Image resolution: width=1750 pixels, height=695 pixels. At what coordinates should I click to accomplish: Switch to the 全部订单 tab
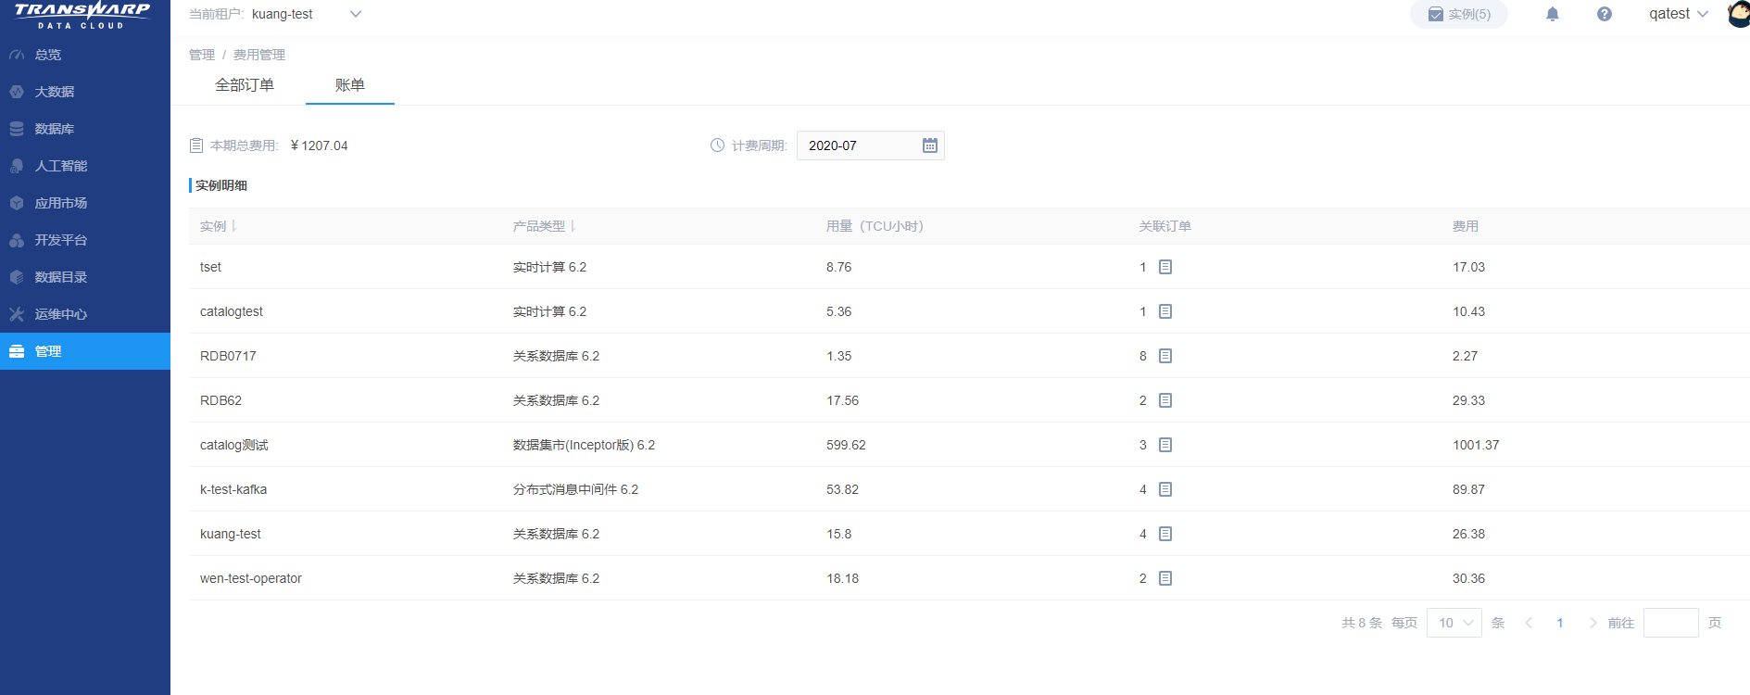point(245,85)
